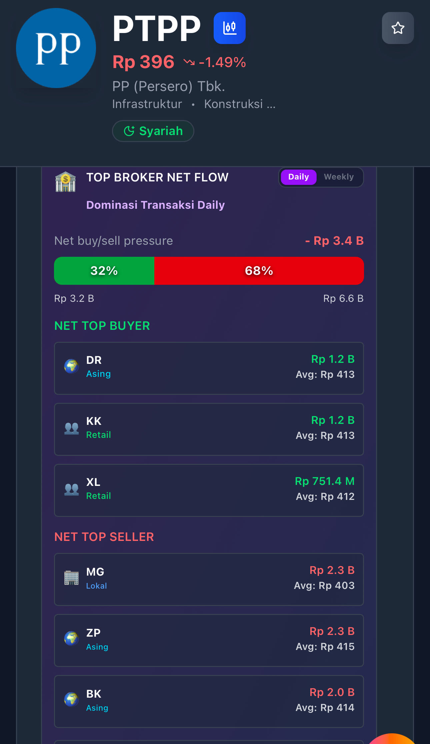Click the globe icon for broker BK
This screenshot has width=430, height=744.
tap(71, 699)
